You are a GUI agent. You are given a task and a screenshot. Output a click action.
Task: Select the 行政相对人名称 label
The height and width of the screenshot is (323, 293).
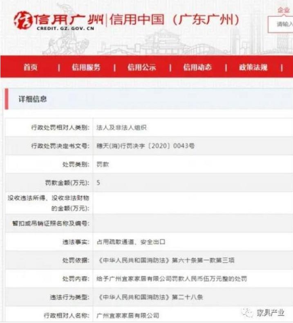click(67, 315)
